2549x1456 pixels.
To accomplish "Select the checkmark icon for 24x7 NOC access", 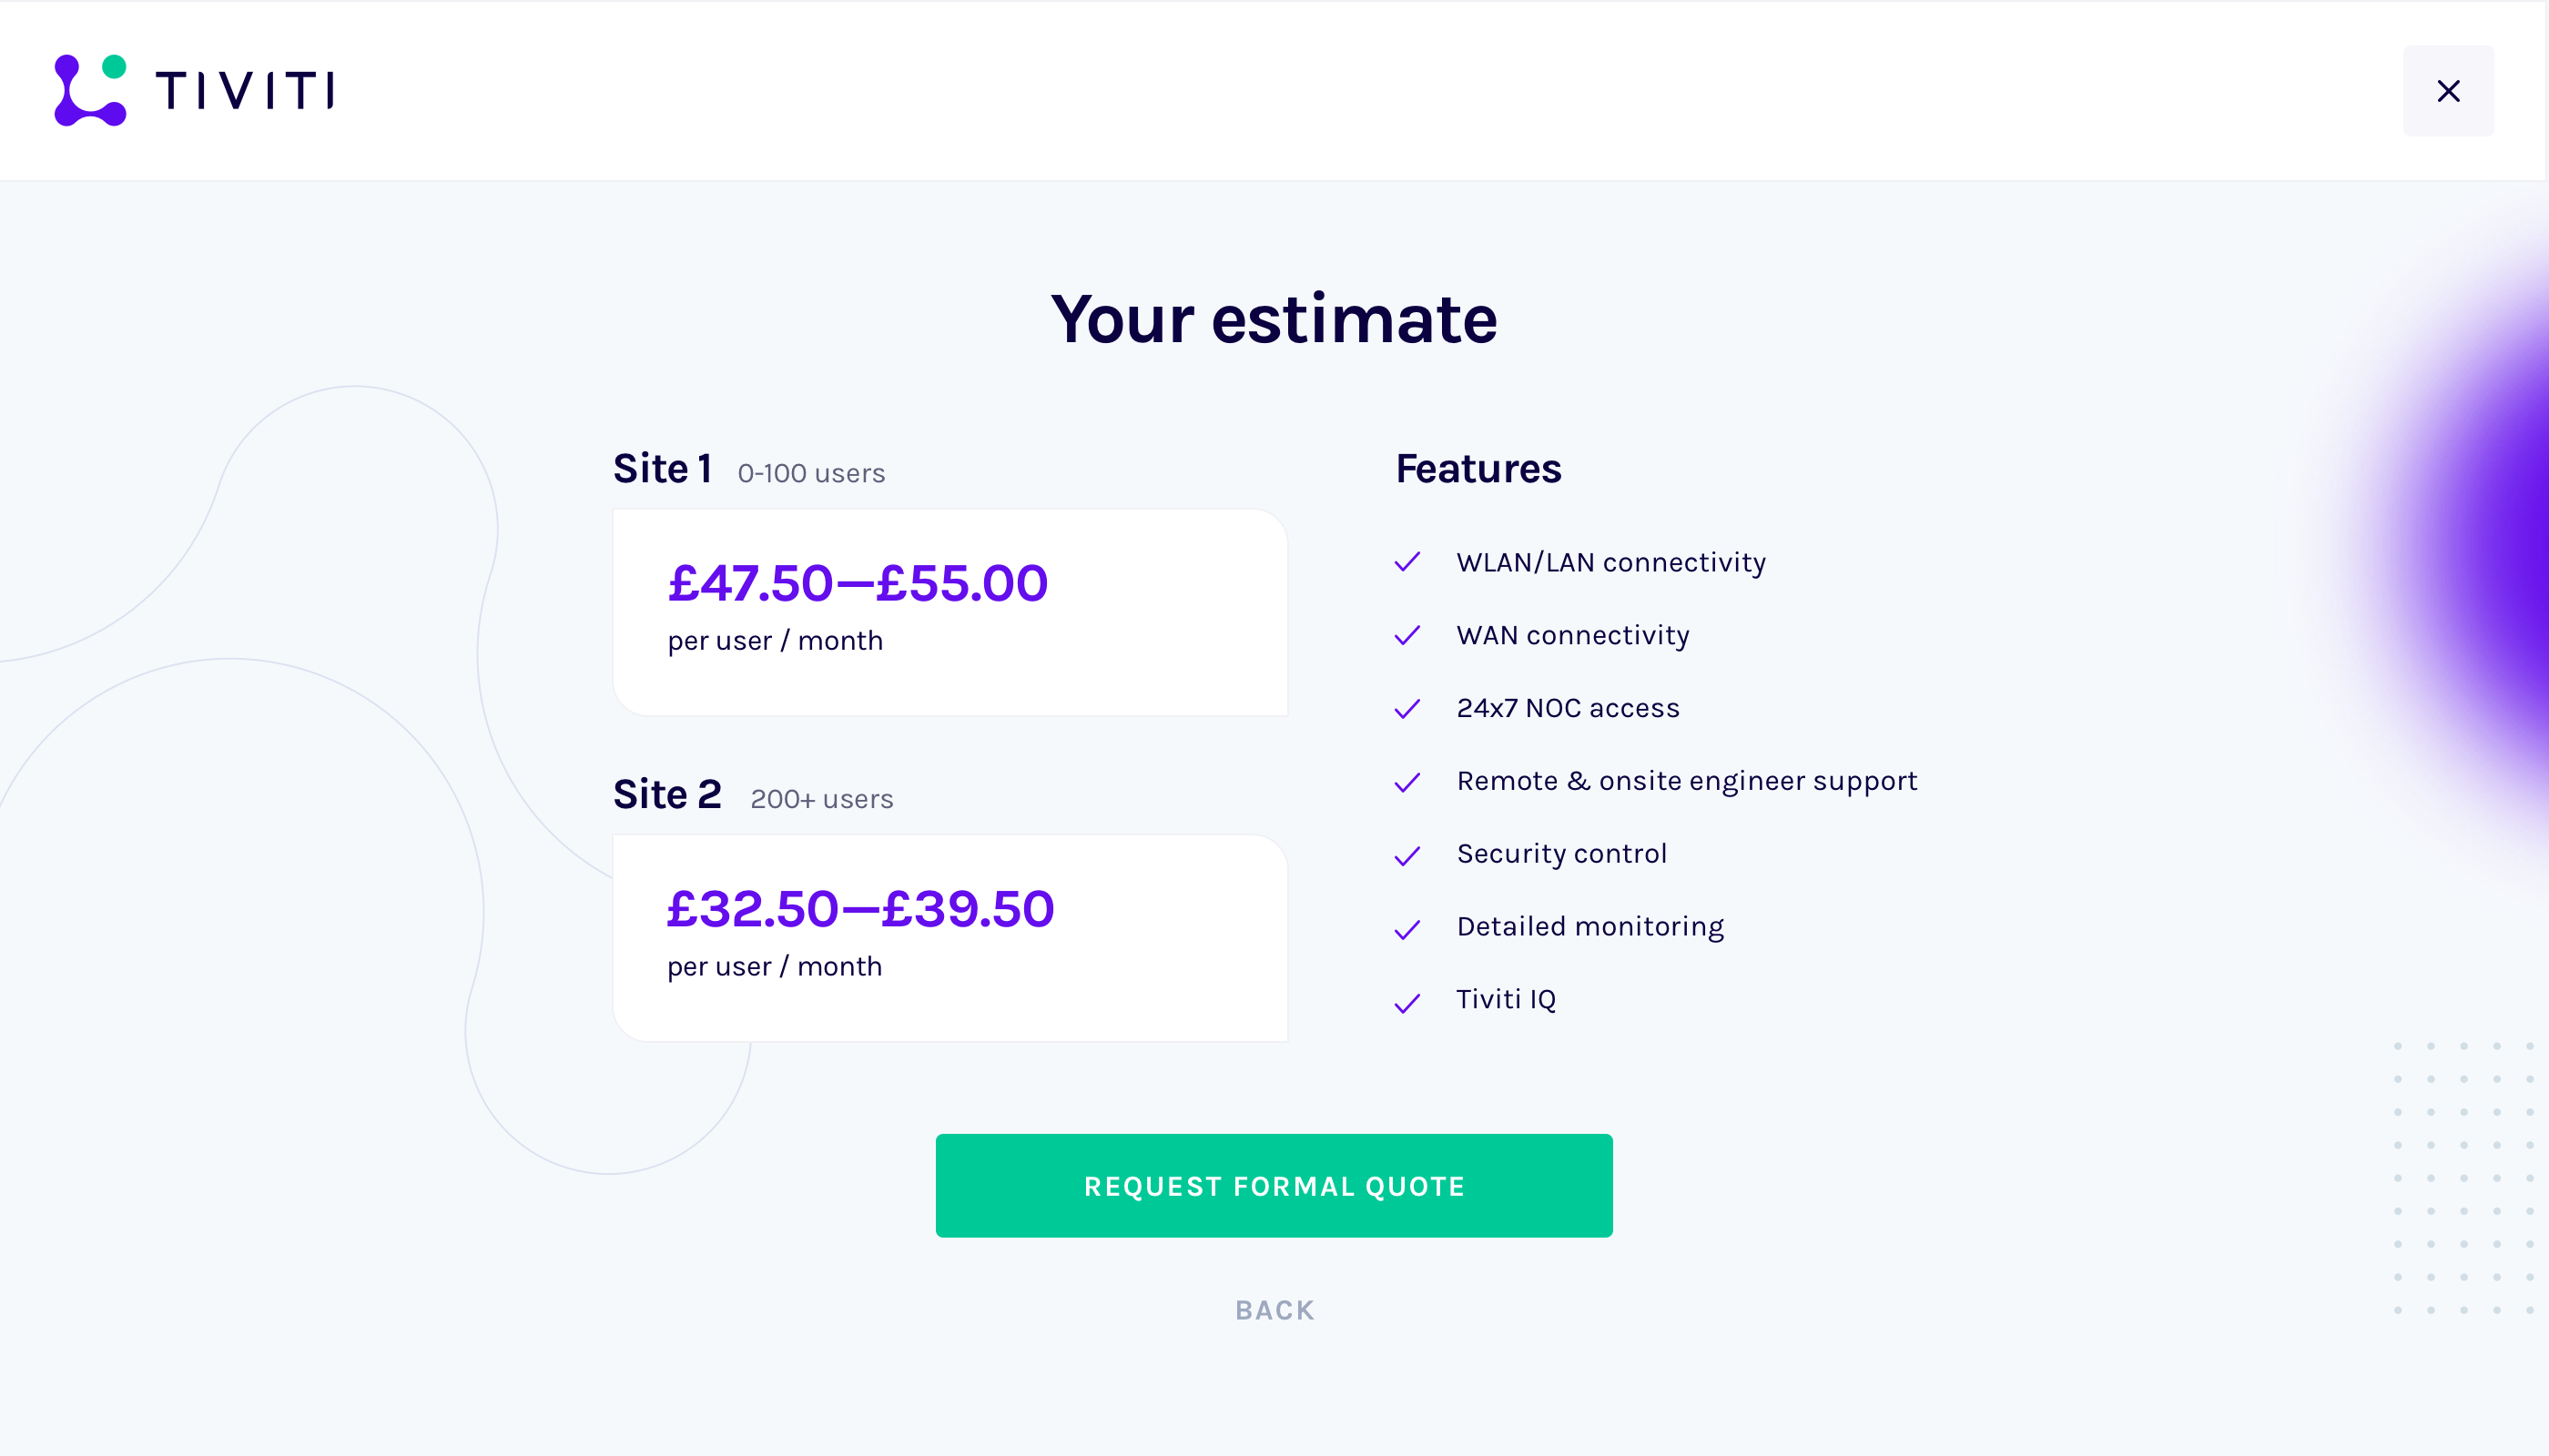I will point(1407,709).
